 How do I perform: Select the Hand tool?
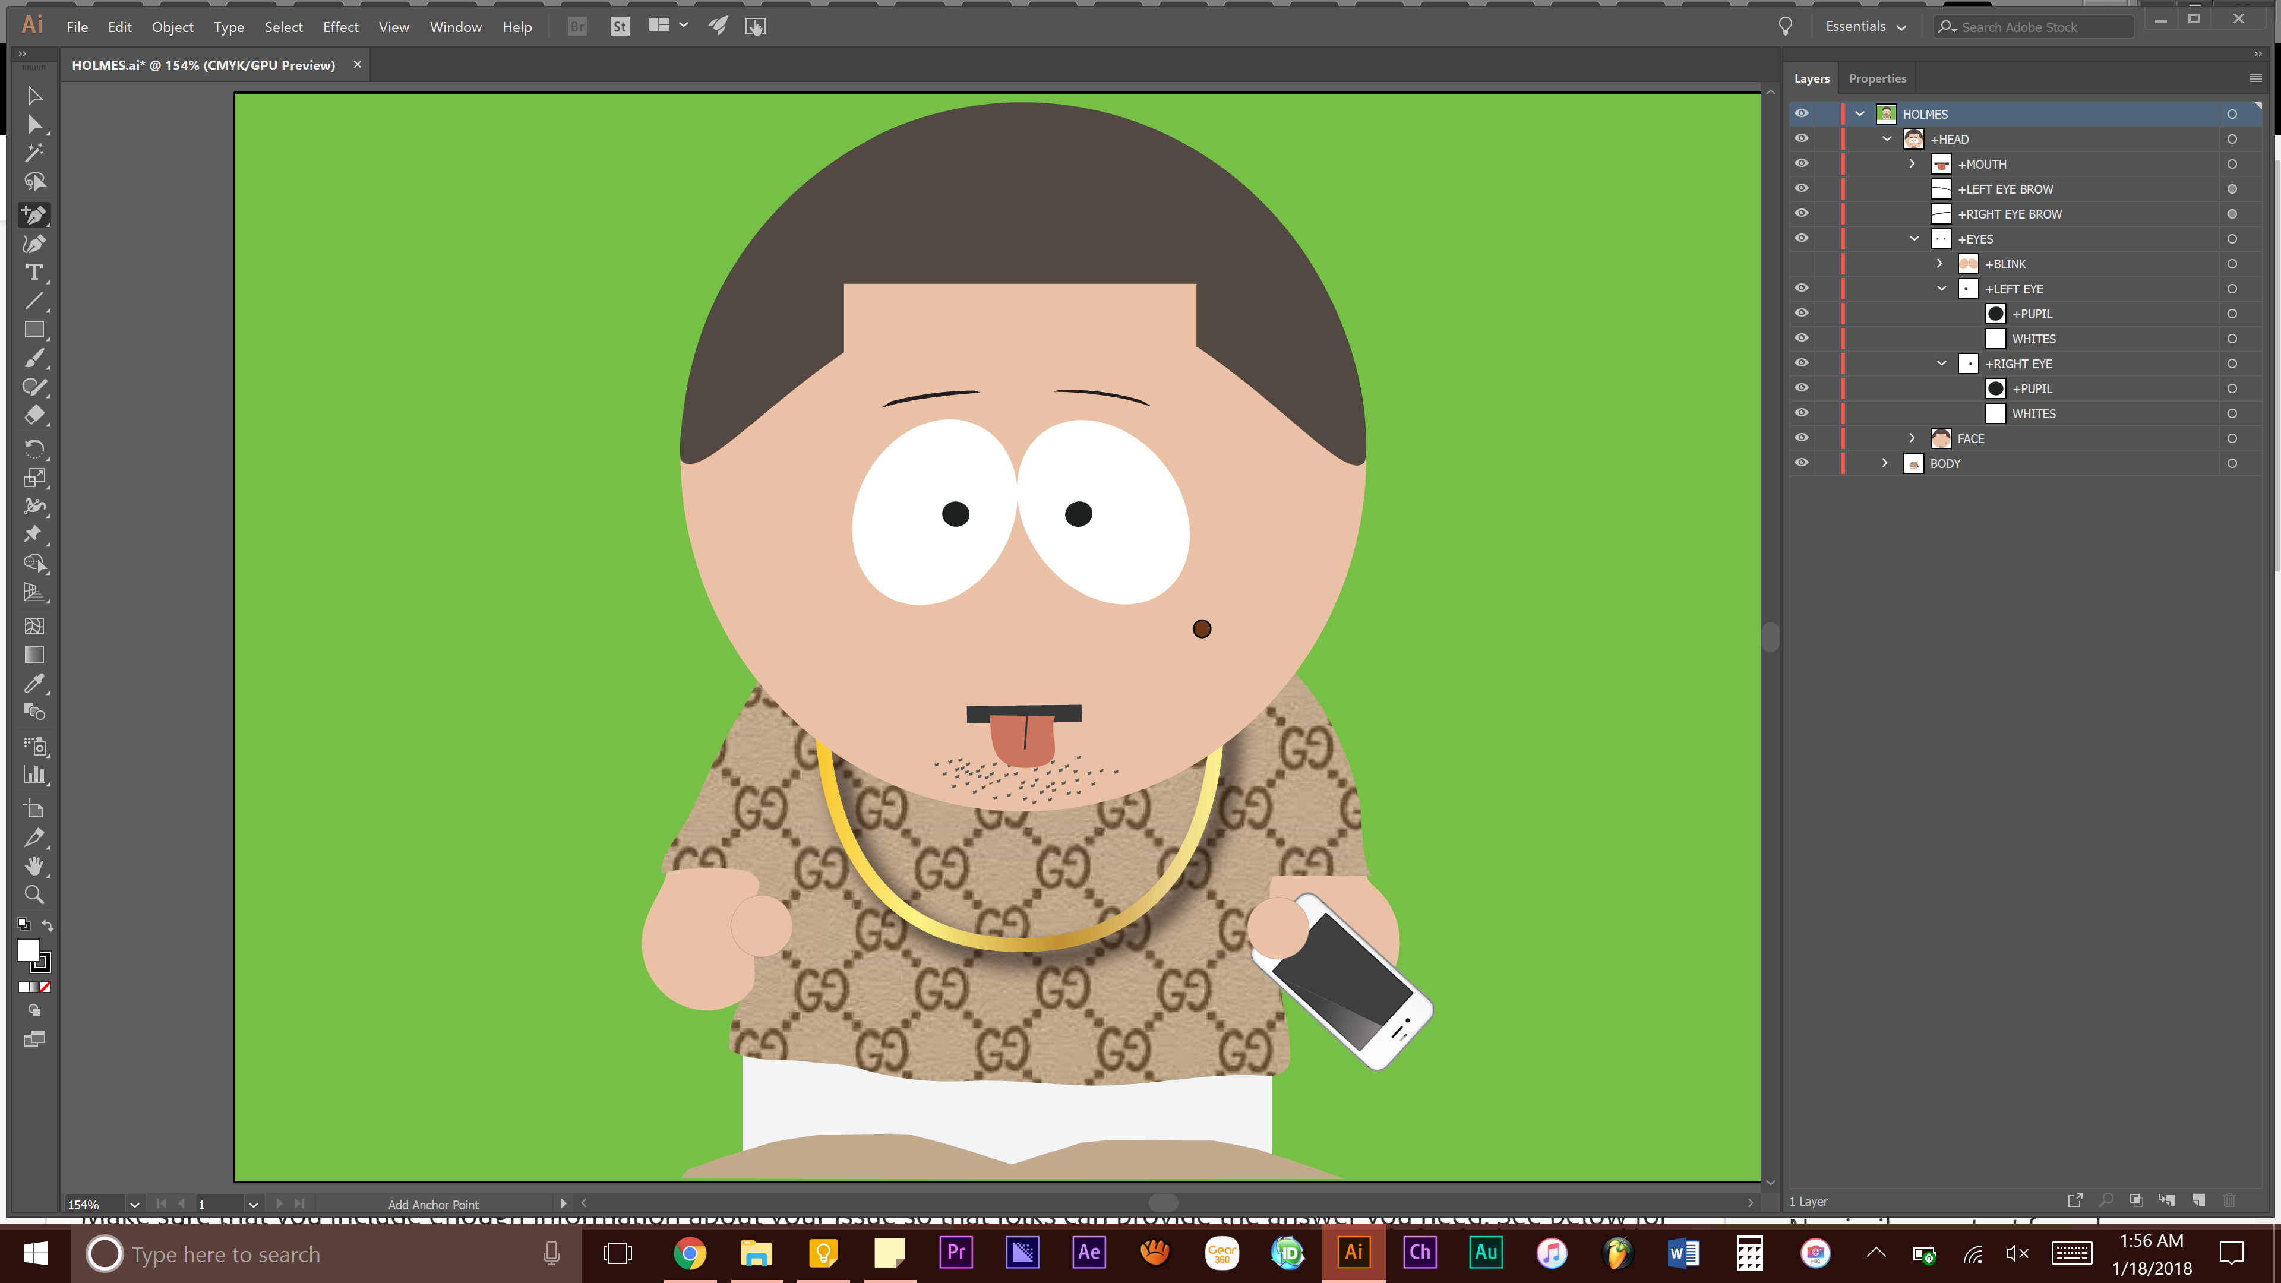(34, 865)
